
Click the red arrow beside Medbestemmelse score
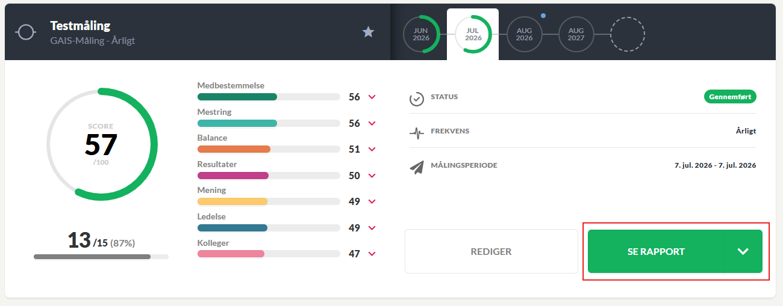(x=372, y=97)
